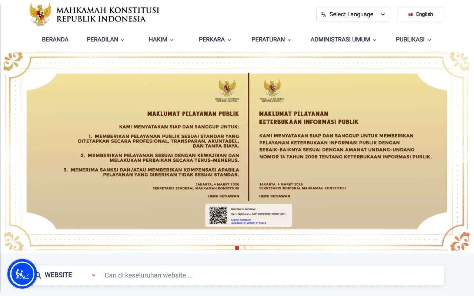Click the Garuda emblem site logo
Image resolution: width=474 pixels, height=296 pixels.
click(x=40, y=14)
